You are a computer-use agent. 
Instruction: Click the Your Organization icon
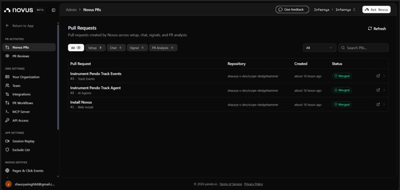tap(7, 77)
